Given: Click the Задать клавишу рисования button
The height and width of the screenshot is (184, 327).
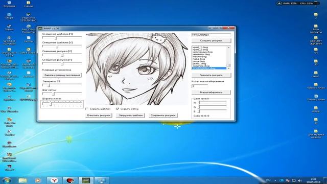Looking at the screenshot, I should pos(62,75).
